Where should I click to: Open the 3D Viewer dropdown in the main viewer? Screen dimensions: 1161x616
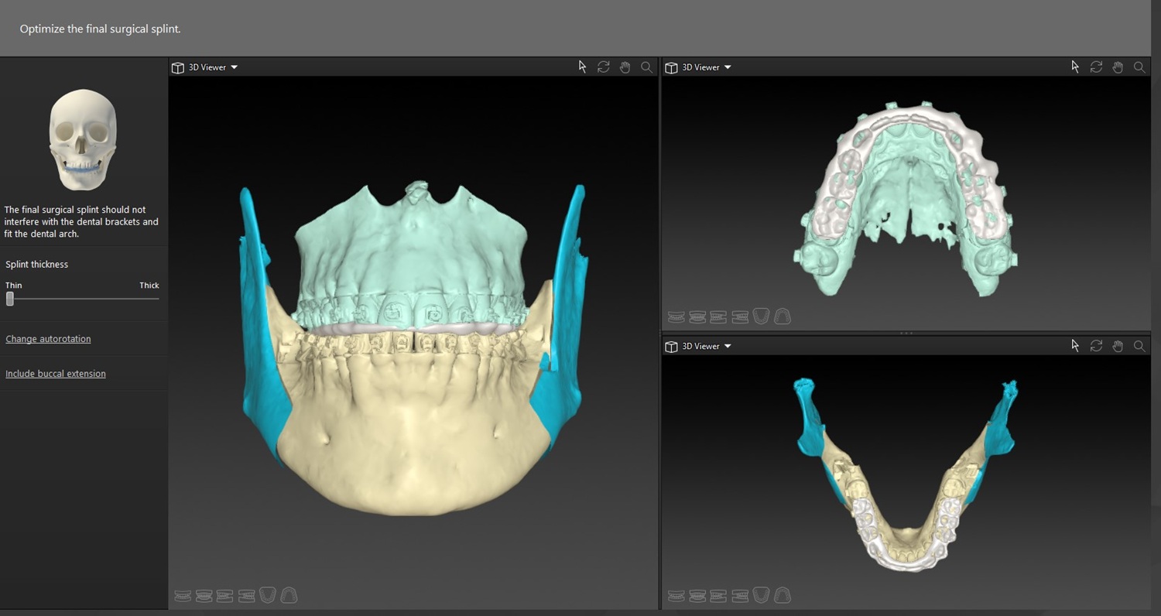(x=234, y=67)
